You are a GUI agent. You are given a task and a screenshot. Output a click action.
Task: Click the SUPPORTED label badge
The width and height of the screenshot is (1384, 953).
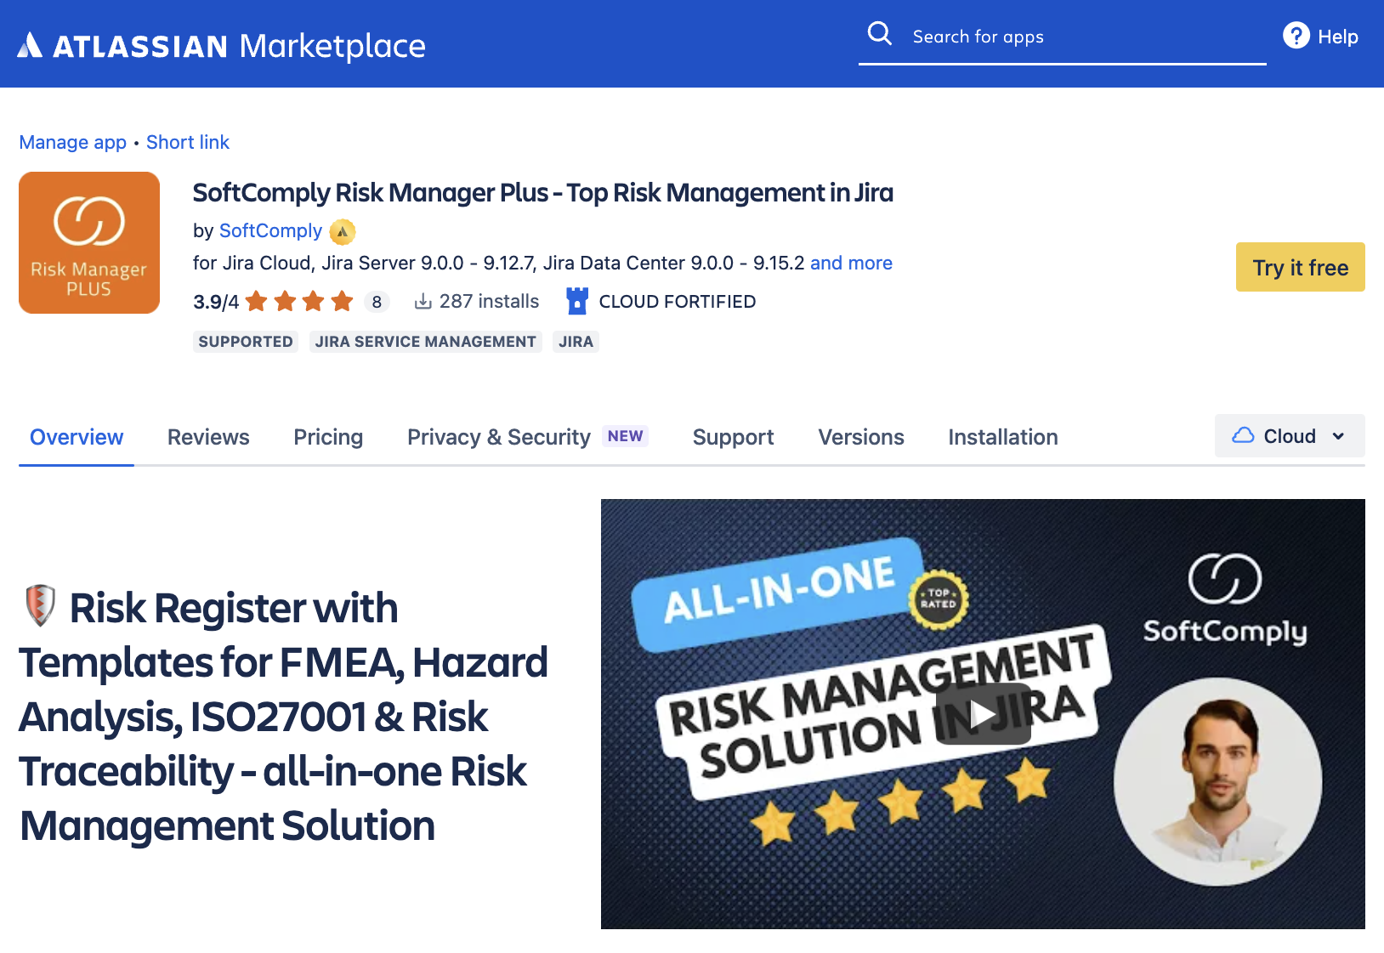point(245,341)
